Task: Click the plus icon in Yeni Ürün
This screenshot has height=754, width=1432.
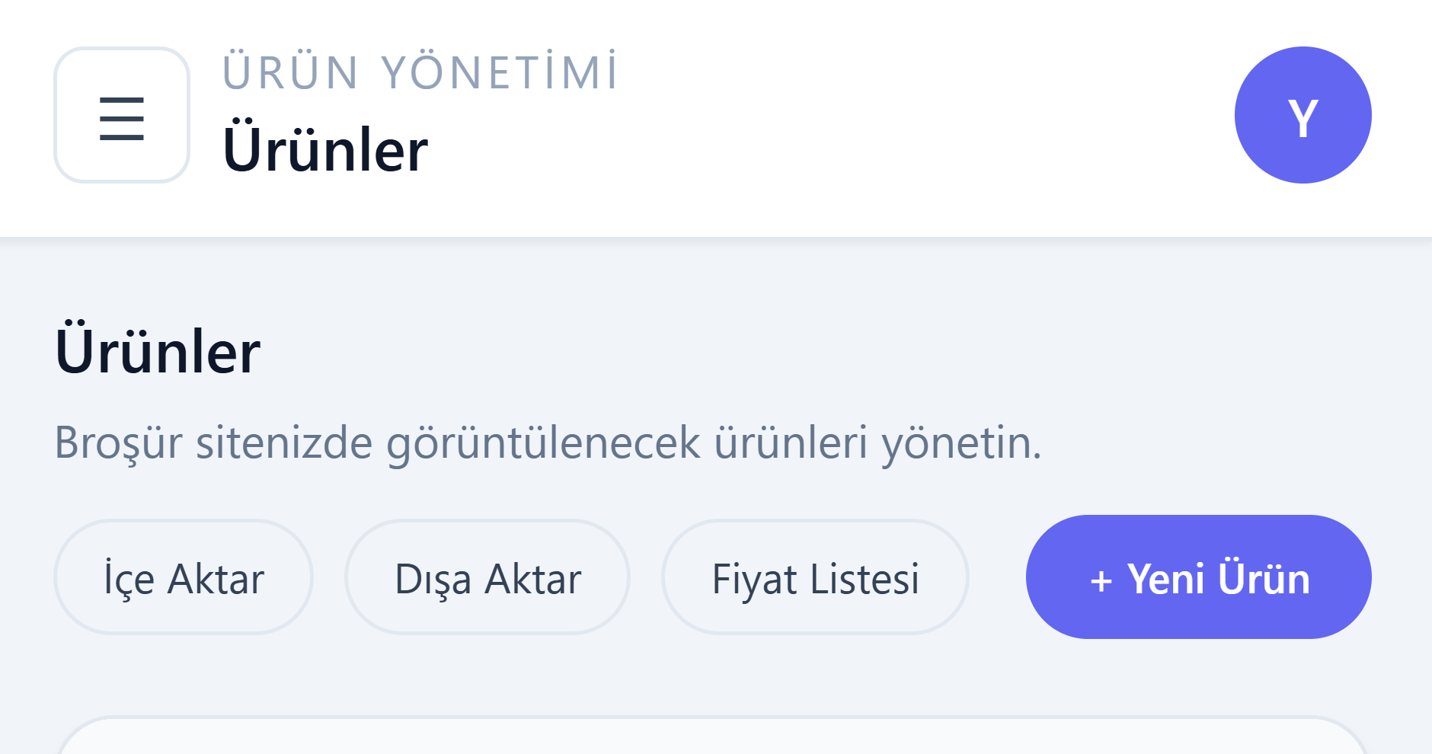Action: [x=1101, y=580]
